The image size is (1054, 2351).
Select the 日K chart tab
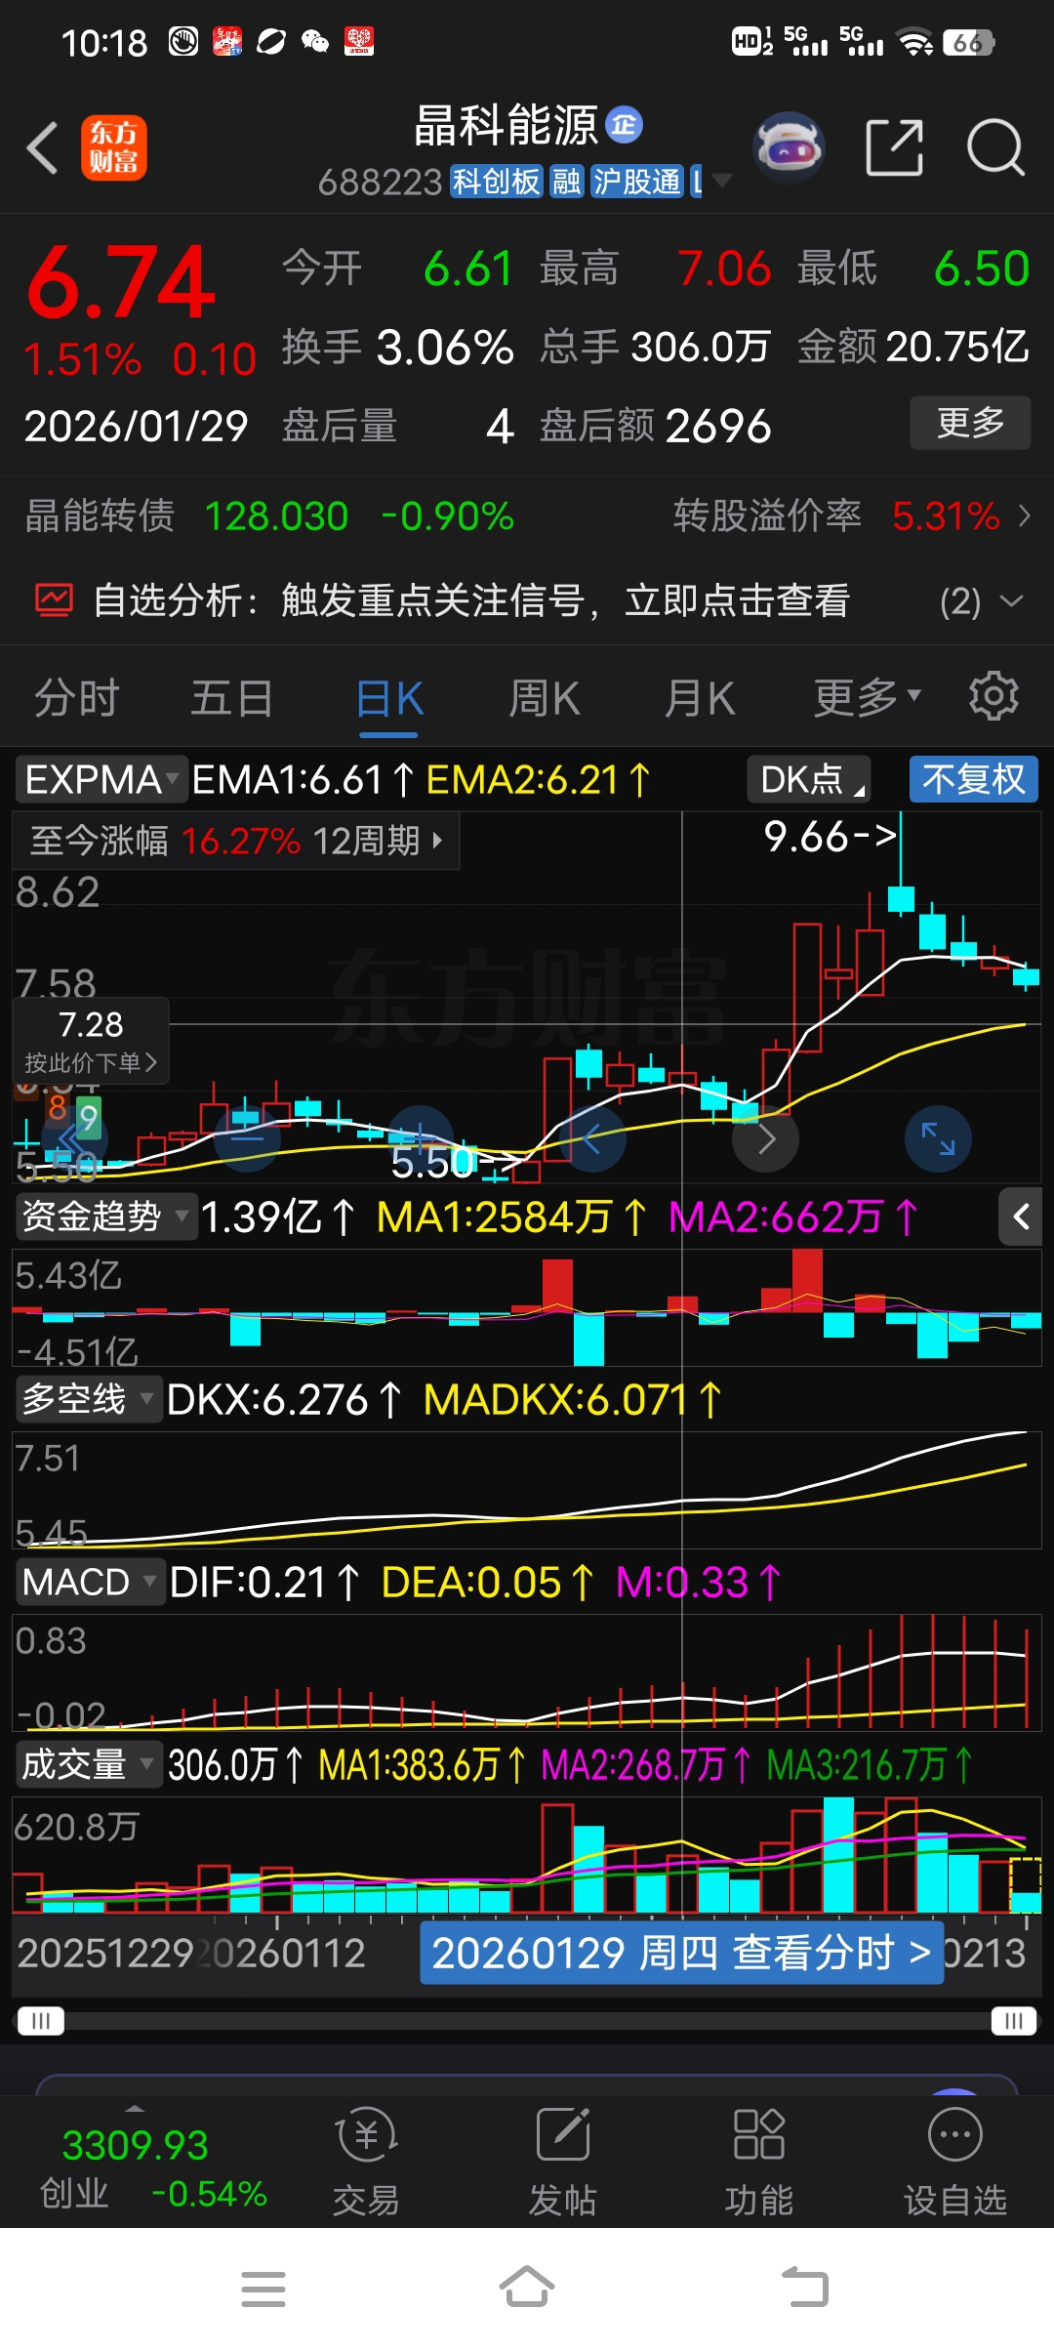[x=388, y=699]
